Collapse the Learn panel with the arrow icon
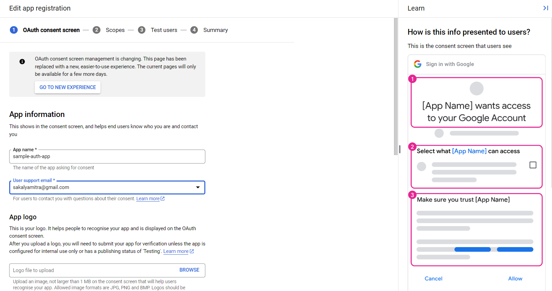The height and width of the screenshot is (291, 552). (545, 8)
